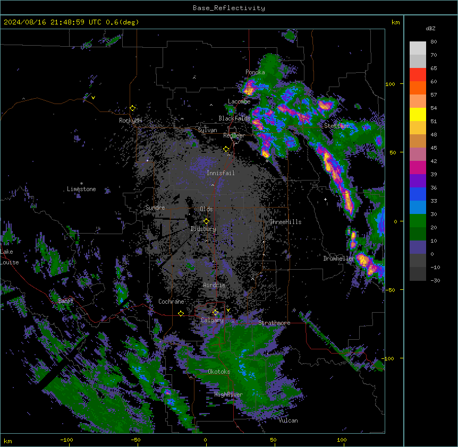Click the -50 tick on the bottom axis

tap(135, 440)
